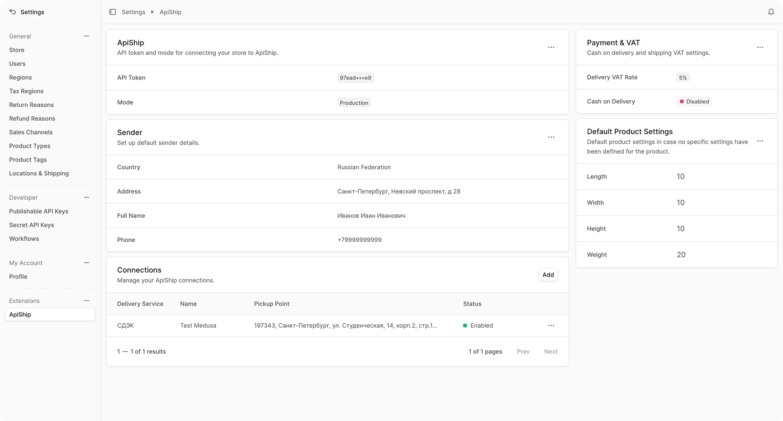Open the ApiShip card options menu
783x421 pixels.
[551, 47]
